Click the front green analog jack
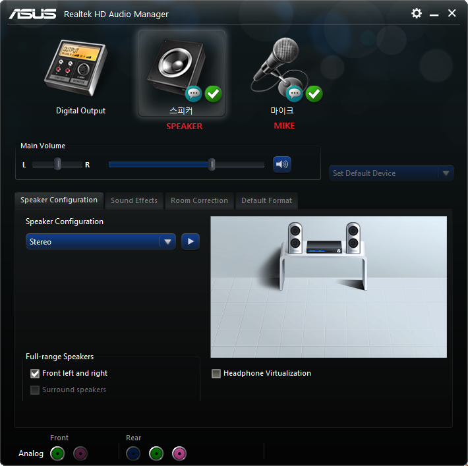 [57, 453]
